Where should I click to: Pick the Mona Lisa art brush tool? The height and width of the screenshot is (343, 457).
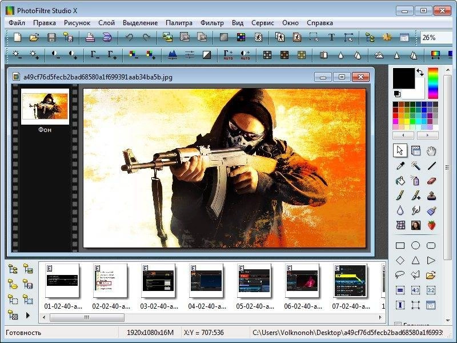click(416, 225)
